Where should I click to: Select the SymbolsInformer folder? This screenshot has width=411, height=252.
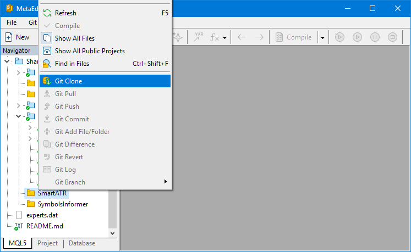pyautogui.click(x=63, y=204)
